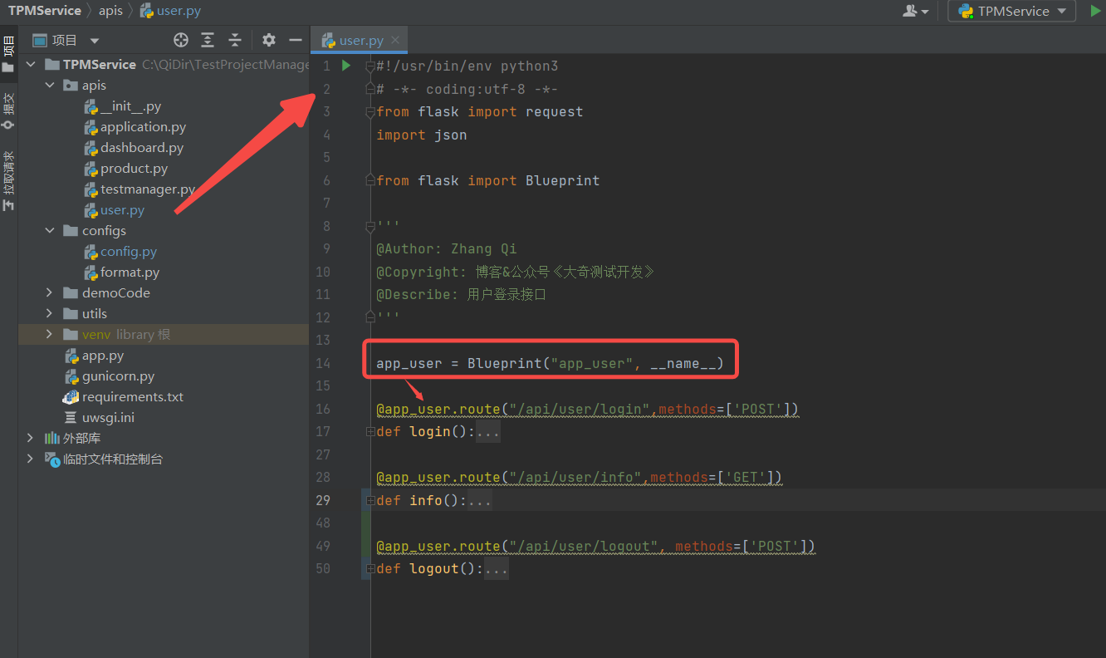
Task: Click the uwsgi.ini file icon
Action: 71,417
